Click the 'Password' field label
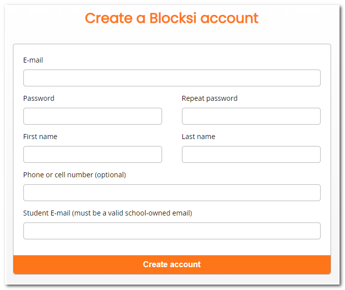Image resolution: width=345 pixels, height=290 pixels. pos(39,98)
